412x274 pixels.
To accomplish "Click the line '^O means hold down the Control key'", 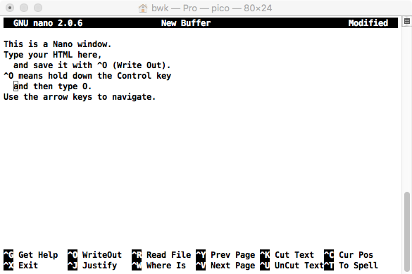I will pyautogui.click(x=87, y=76).
